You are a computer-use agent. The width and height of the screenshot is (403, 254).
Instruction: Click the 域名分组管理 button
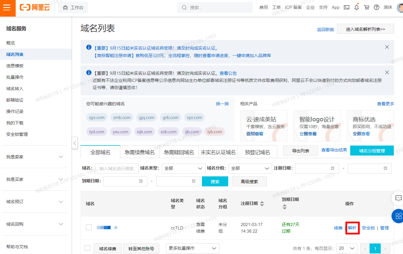coord(372,151)
